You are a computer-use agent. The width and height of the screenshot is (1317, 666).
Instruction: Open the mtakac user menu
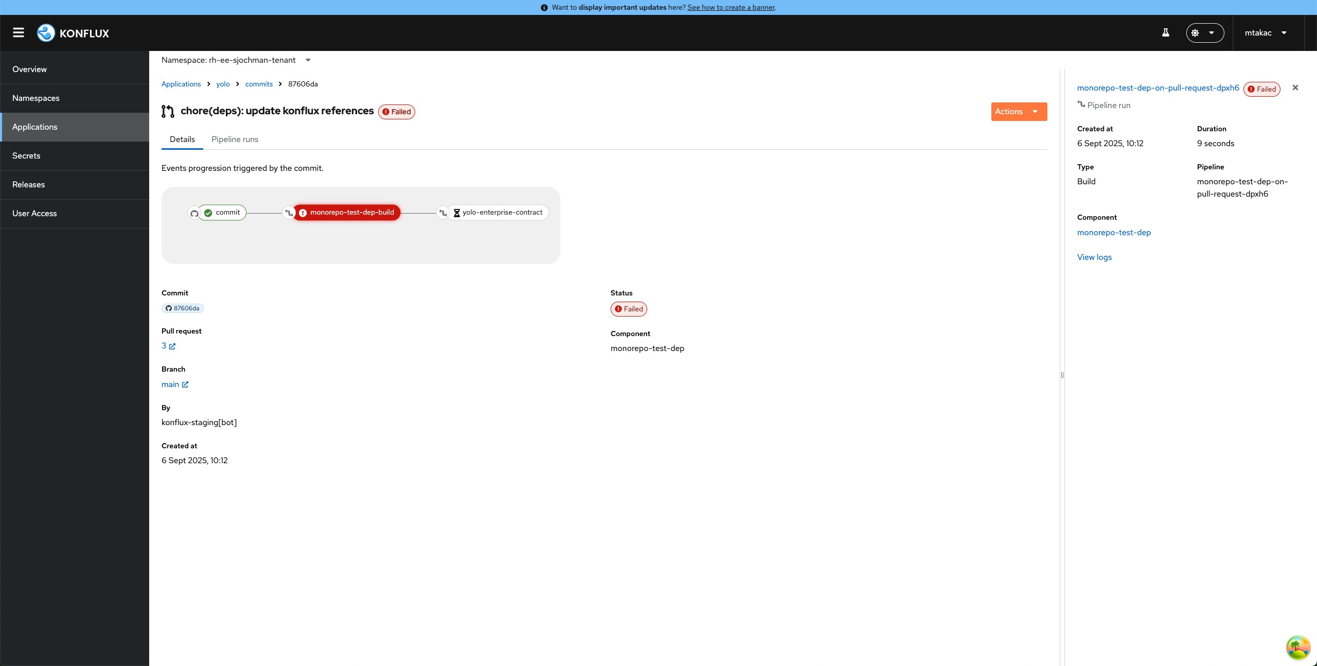coord(1265,33)
